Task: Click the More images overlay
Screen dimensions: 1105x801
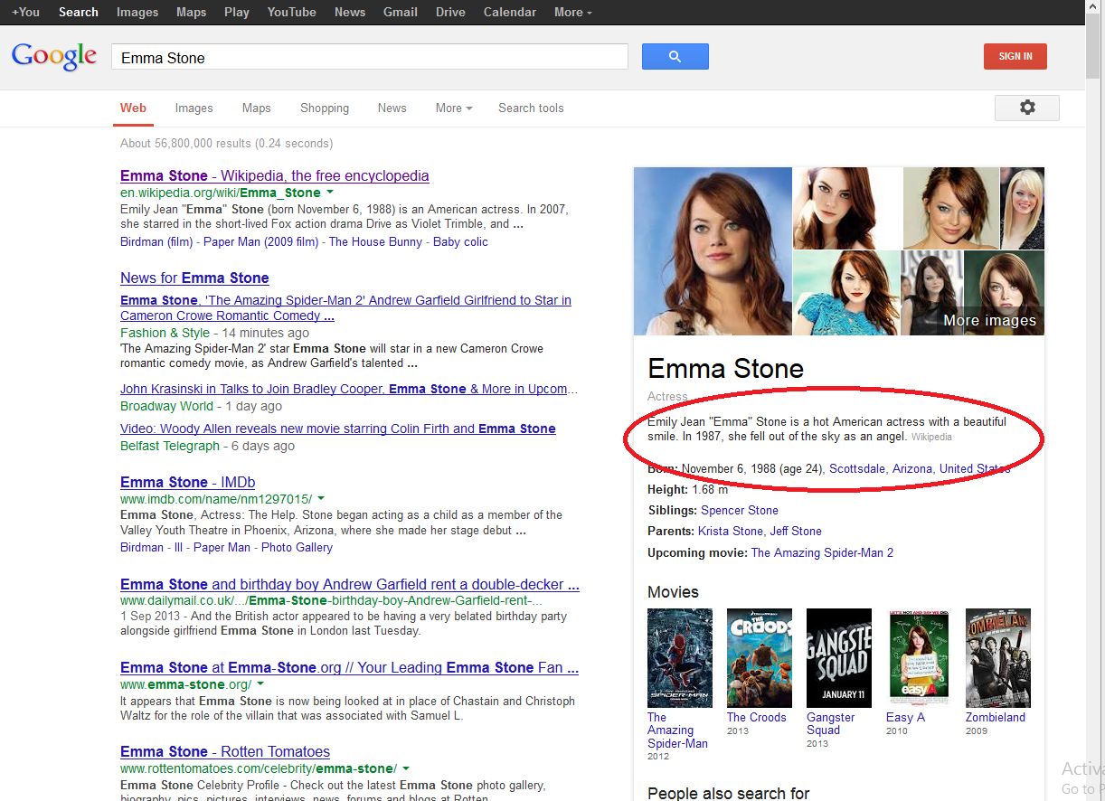Action: [989, 320]
